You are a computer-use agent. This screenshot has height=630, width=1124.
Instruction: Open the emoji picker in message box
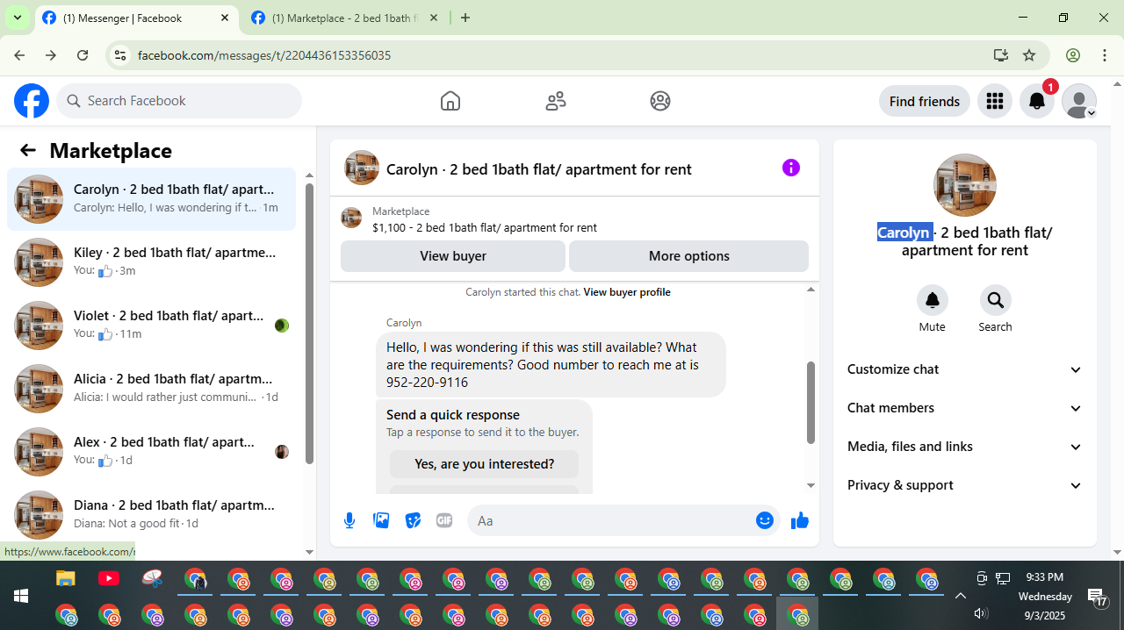pyautogui.click(x=765, y=520)
